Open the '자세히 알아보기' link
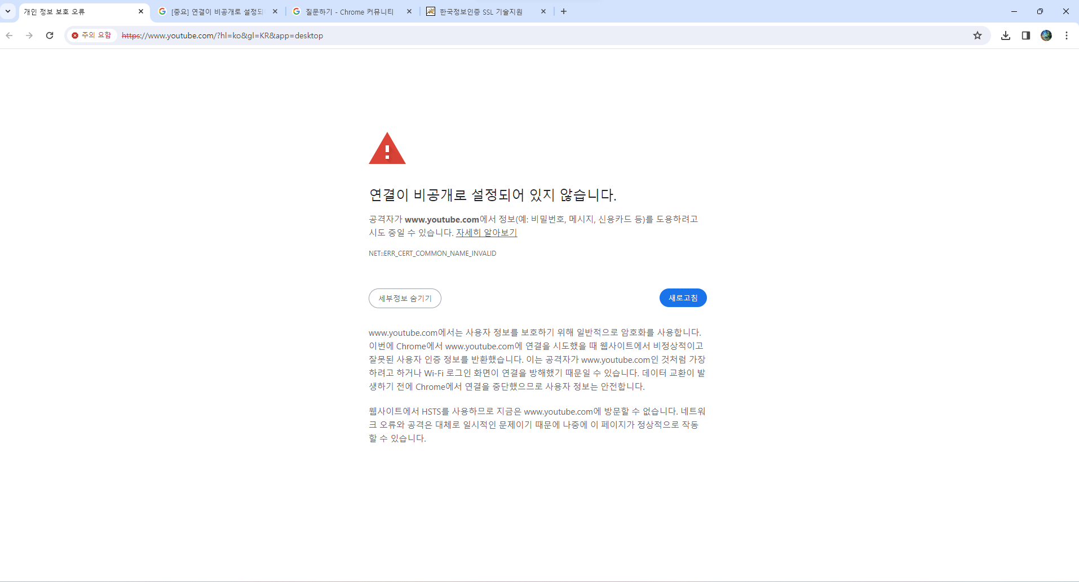Image resolution: width=1079 pixels, height=582 pixels. pyautogui.click(x=486, y=232)
